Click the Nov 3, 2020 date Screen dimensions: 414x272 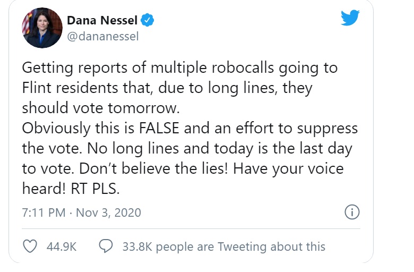[109, 213]
